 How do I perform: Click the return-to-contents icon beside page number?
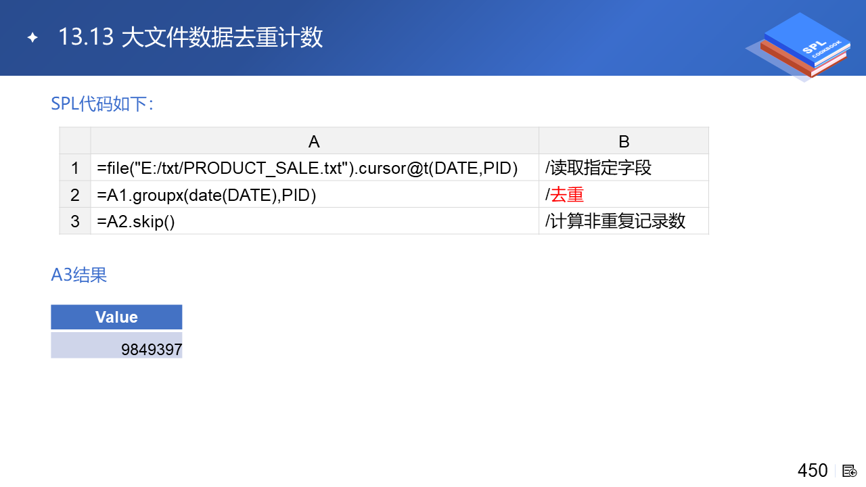[x=850, y=471]
